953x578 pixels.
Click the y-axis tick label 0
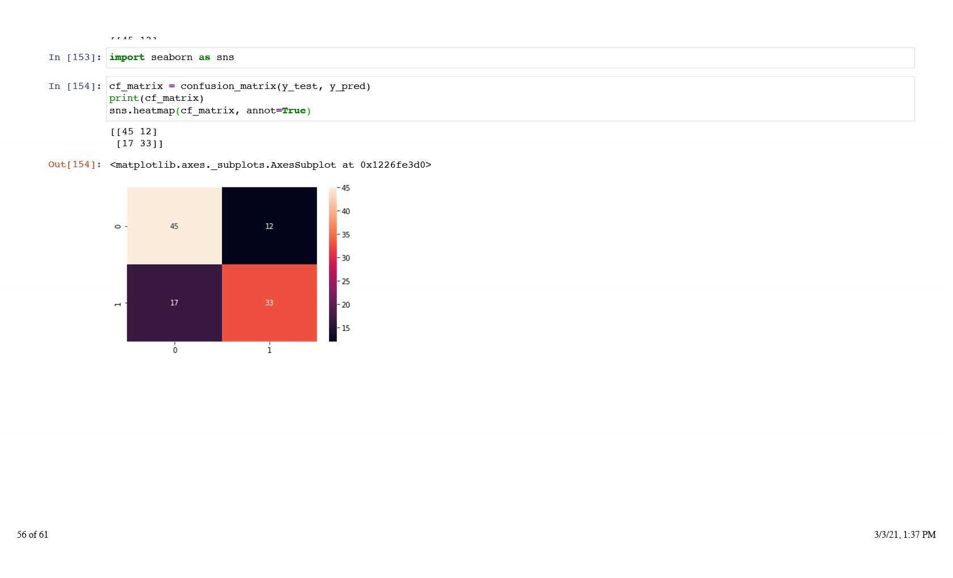(x=118, y=226)
